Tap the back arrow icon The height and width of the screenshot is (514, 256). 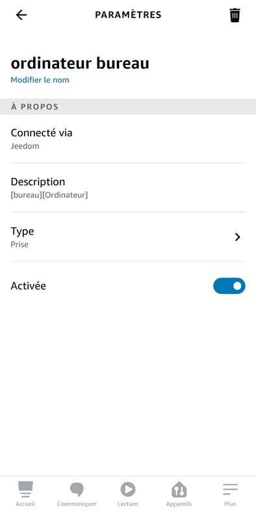click(x=21, y=15)
